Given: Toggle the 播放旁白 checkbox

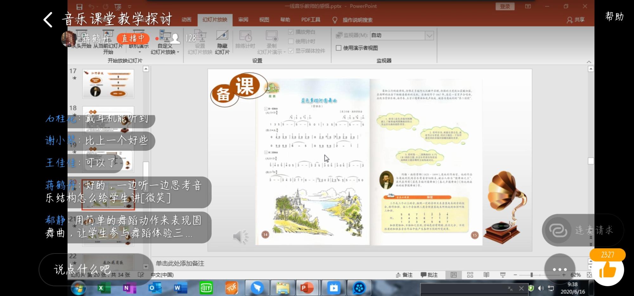Looking at the screenshot, I should click(x=291, y=32).
